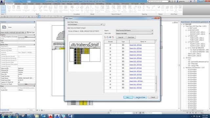Select the Column tool in Revit ribbon

pyautogui.click(x=34, y=9)
